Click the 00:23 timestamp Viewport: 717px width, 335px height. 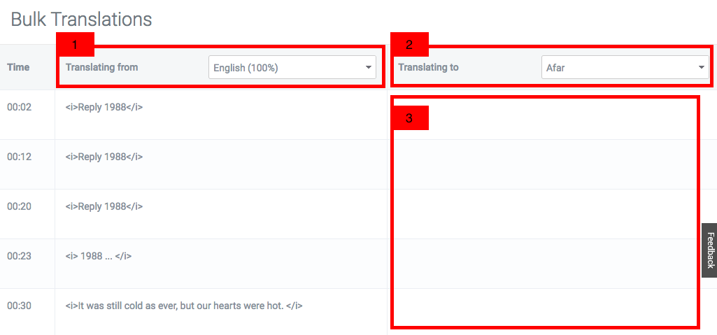click(x=19, y=256)
